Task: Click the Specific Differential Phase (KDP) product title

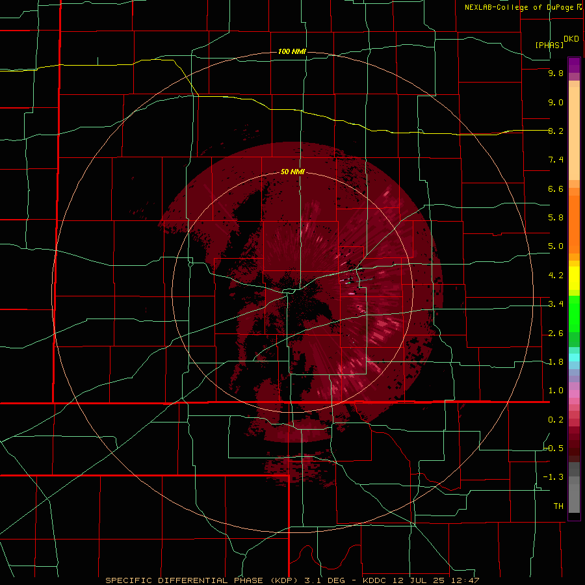Action: pyautogui.click(x=201, y=580)
